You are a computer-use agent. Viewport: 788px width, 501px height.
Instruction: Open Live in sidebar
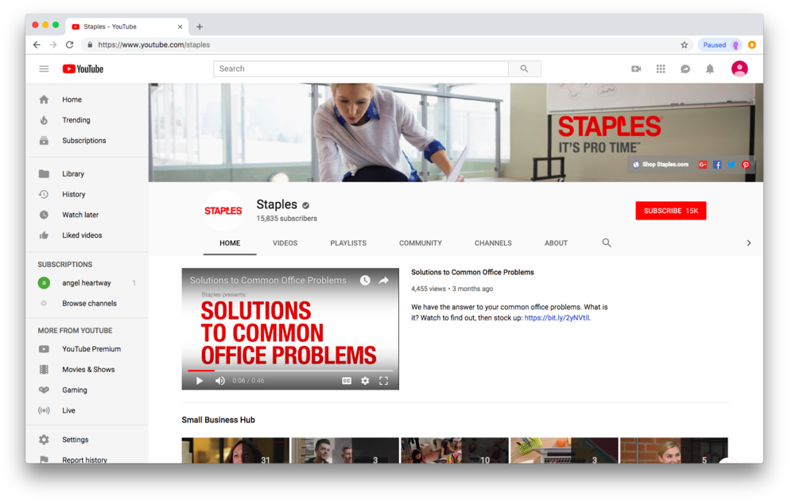click(87, 410)
